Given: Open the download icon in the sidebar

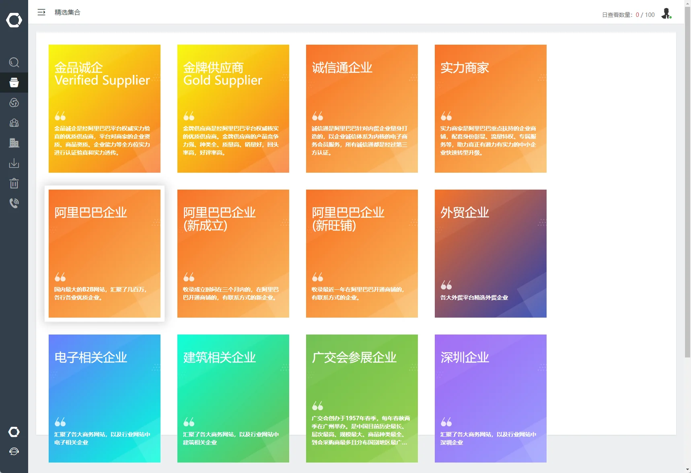Looking at the screenshot, I should pyautogui.click(x=14, y=163).
